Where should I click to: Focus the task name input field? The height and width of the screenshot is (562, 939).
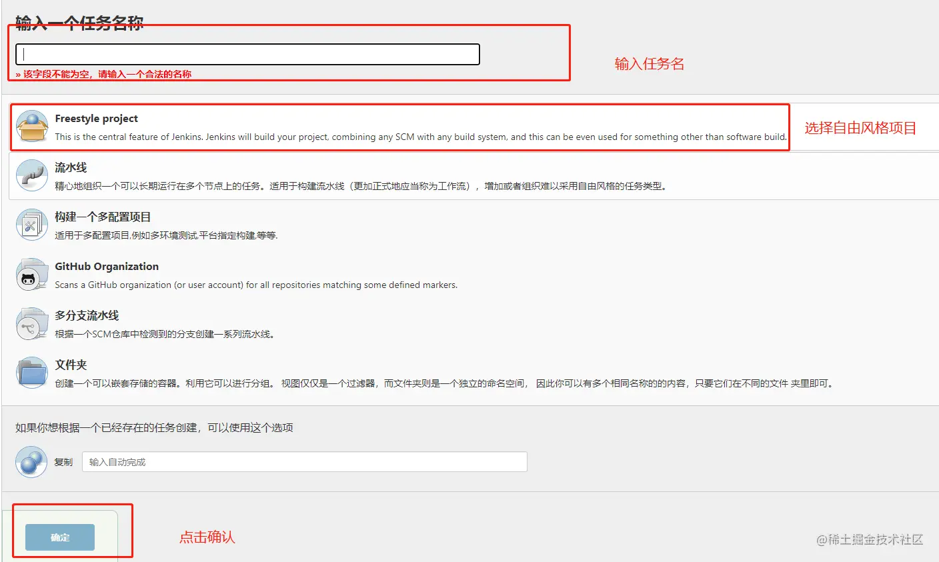pyautogui.click(x=247, y=54)
